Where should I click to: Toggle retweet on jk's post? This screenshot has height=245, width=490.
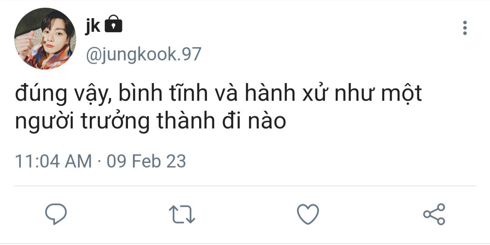[182, 214]
